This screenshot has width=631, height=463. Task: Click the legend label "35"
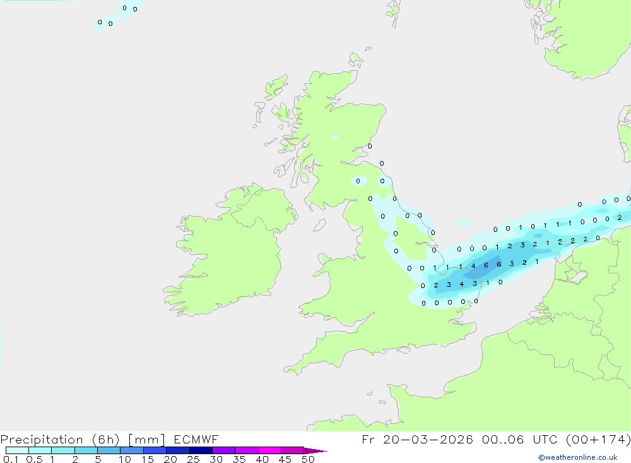click(239, 459)
